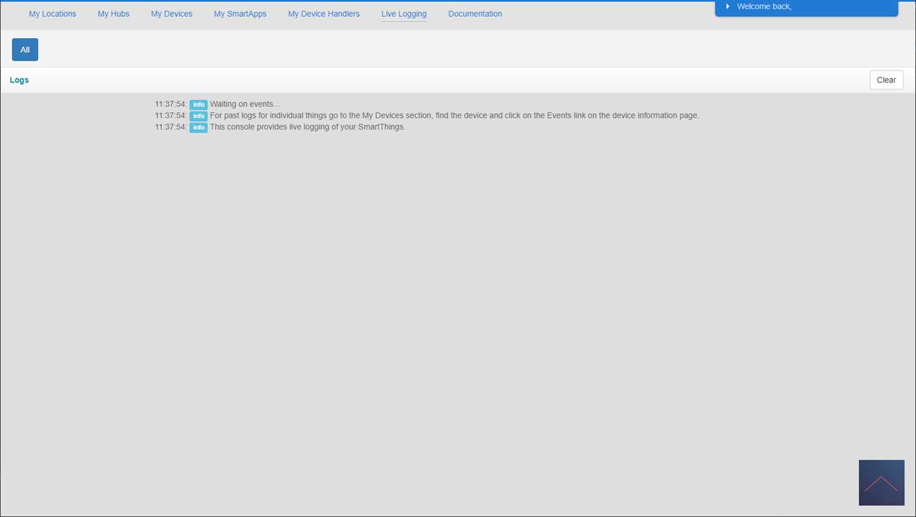This screenshot has height=517, width=916.
Task: Click the "Welcome back," banner text
Action: tap(764, 6)
